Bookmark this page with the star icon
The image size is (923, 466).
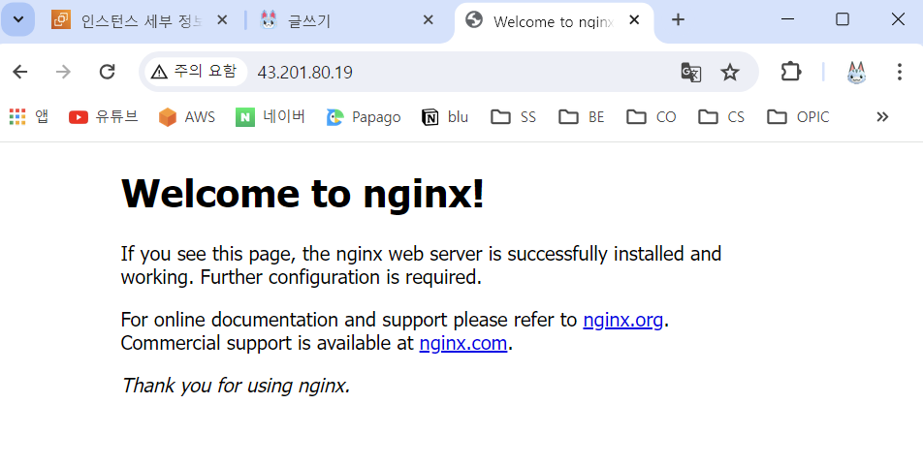(730, 73)
